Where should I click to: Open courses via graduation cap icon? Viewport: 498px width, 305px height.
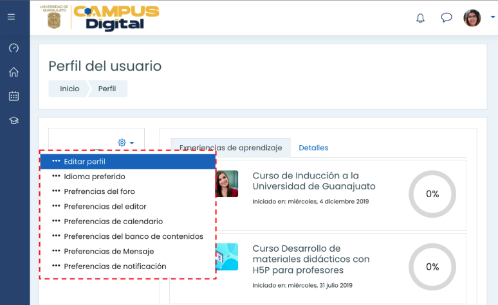click(x=14, y=121)
